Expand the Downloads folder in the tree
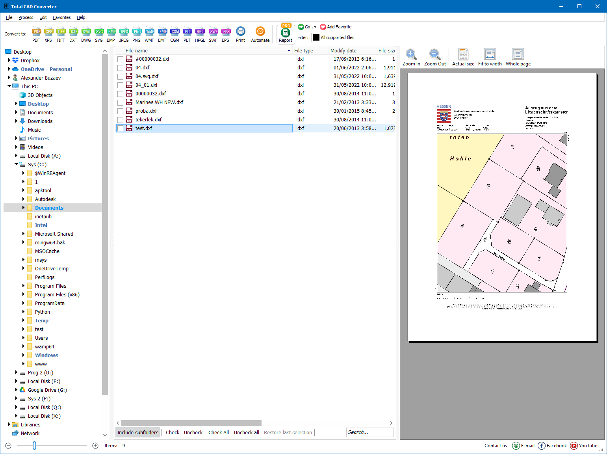Viewport: 607px width, 454px height. [16, 121]
